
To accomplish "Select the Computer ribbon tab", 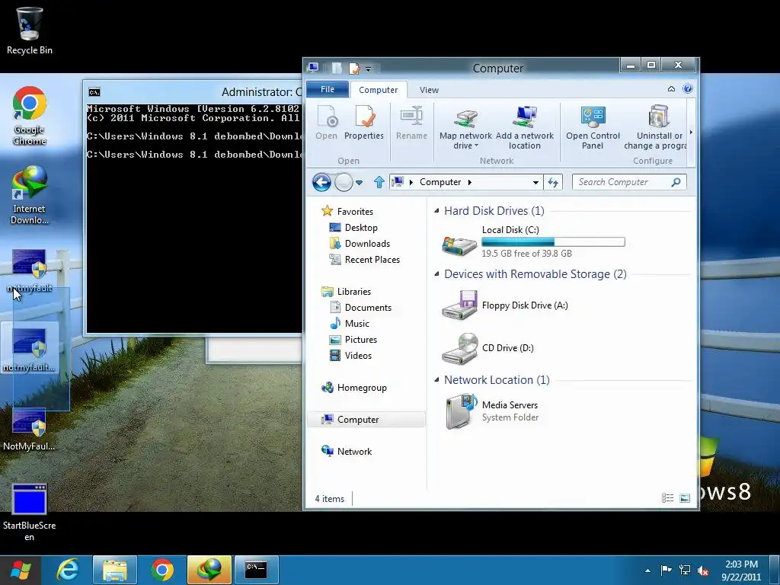I will pos(378,90).
